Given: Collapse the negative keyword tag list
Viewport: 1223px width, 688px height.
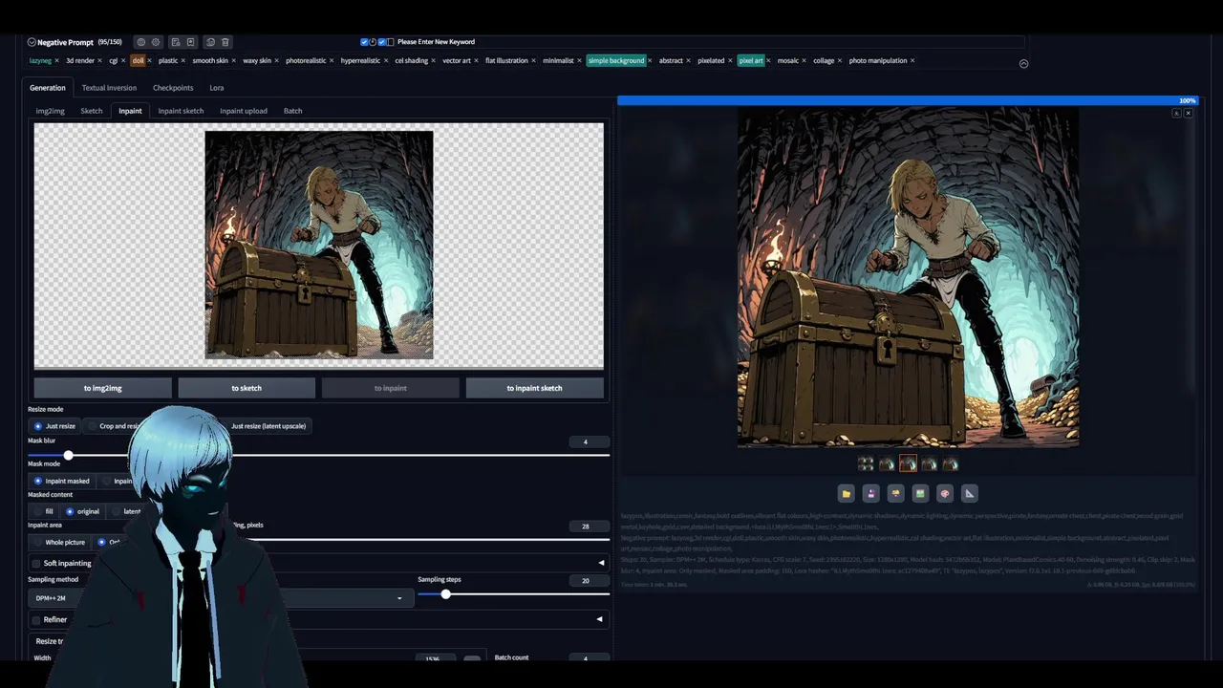Looking at the screenshot, I should click(1023, 63).
